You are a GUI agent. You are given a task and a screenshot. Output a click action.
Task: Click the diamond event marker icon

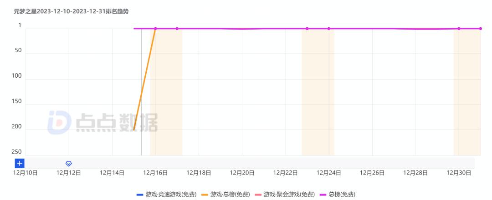[69, 163]
